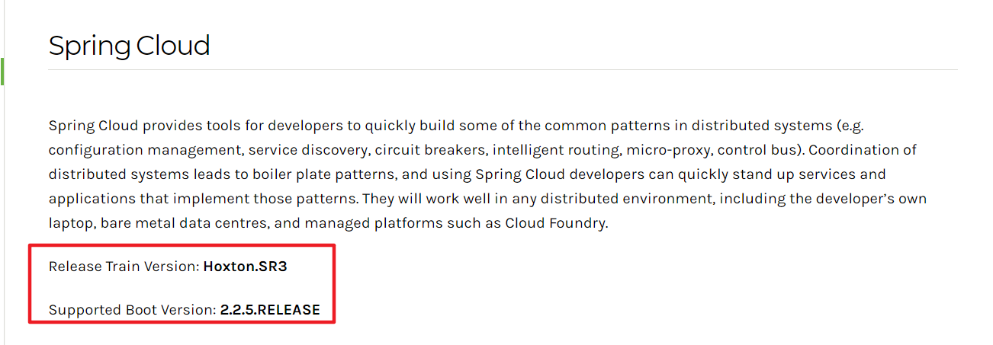This screenshot has width=993, height=345.
Task: Click the Hoxton.SR3 release version text
Action: point(245,267)
